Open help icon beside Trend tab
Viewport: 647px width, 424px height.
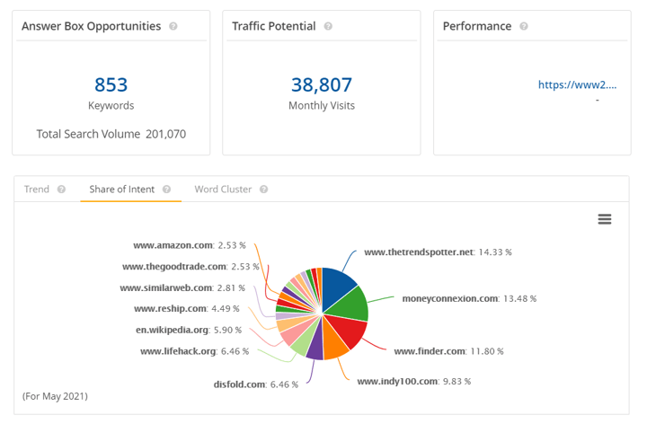[61, 190]
